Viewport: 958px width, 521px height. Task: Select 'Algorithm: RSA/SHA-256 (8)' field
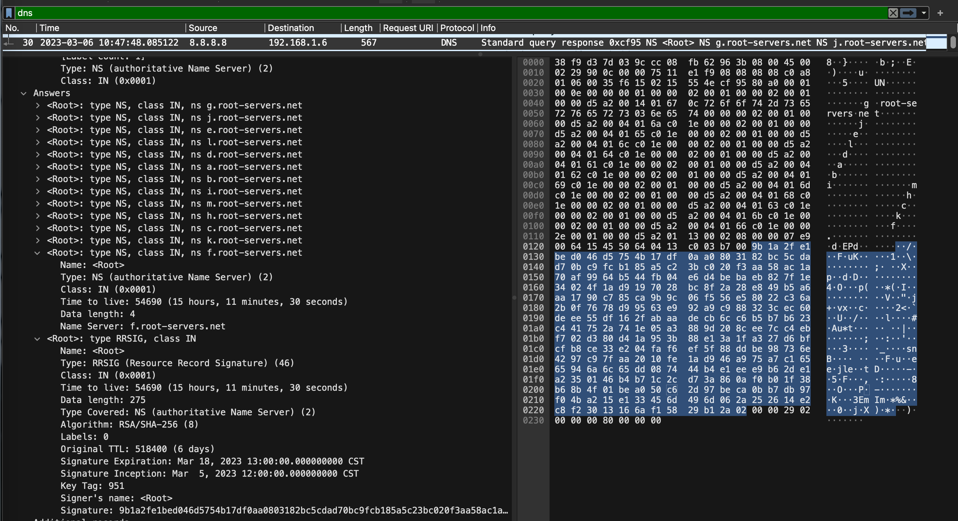click(130, 424)
